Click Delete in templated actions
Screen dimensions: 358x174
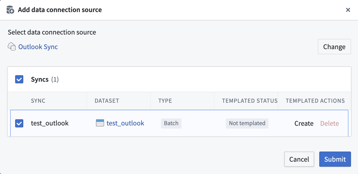330,123
